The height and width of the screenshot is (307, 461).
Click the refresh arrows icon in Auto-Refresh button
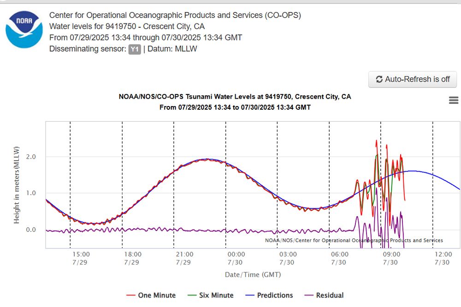click(379, 79)
